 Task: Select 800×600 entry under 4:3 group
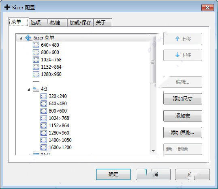pyautogui.click(x=58, y=111)
